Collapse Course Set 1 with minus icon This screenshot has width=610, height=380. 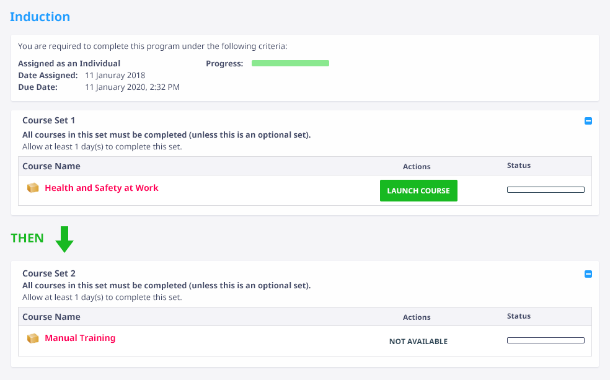pos(588,121)
